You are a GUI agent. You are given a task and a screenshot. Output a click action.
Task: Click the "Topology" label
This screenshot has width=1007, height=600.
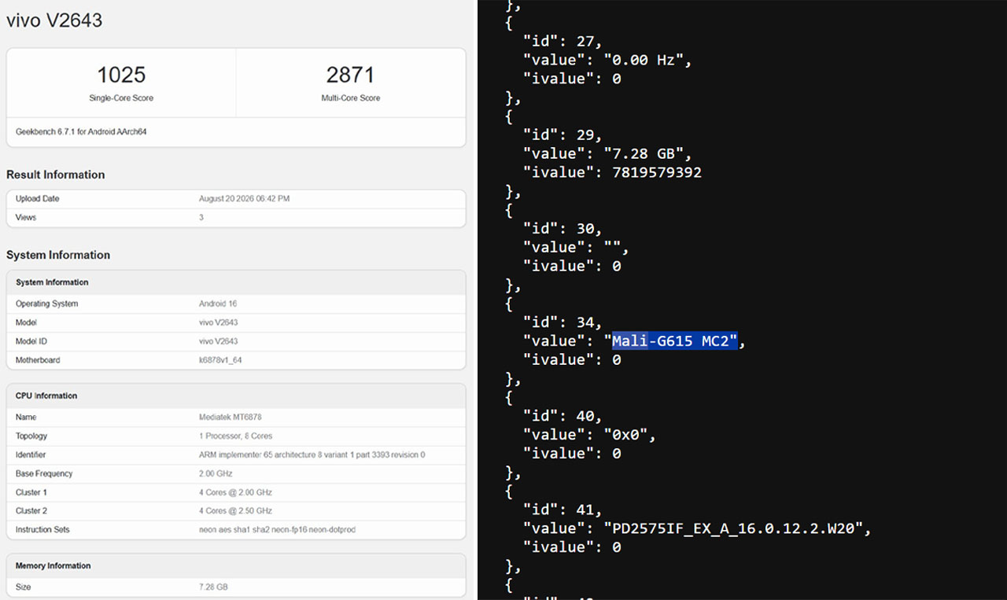(x=31, y=436)
